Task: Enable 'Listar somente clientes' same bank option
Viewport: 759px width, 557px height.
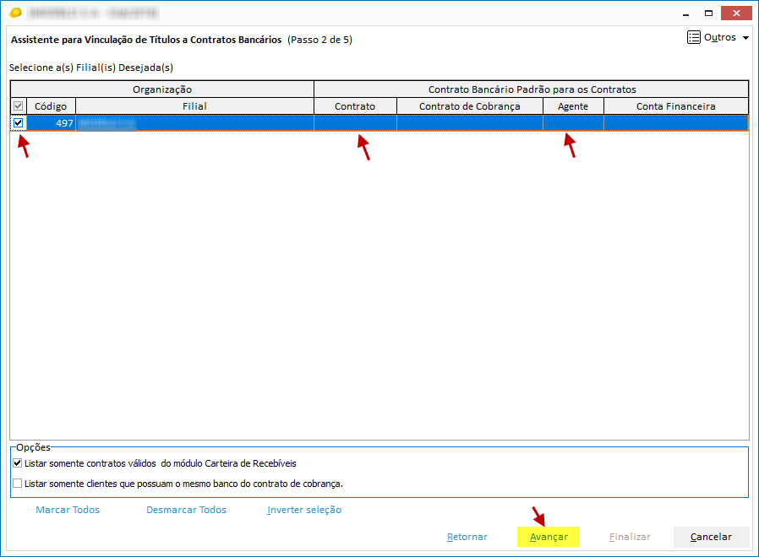Action: tap(19, 484)
